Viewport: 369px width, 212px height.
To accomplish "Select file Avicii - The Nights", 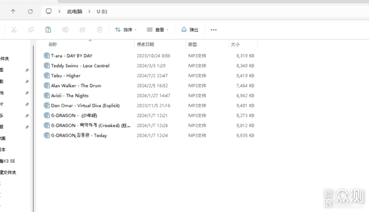I will pyautogui.click(x=70, y=95).
